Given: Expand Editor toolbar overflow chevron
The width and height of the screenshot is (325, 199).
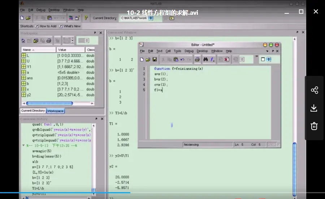Looking at the screenshot, I should point(257,56).
